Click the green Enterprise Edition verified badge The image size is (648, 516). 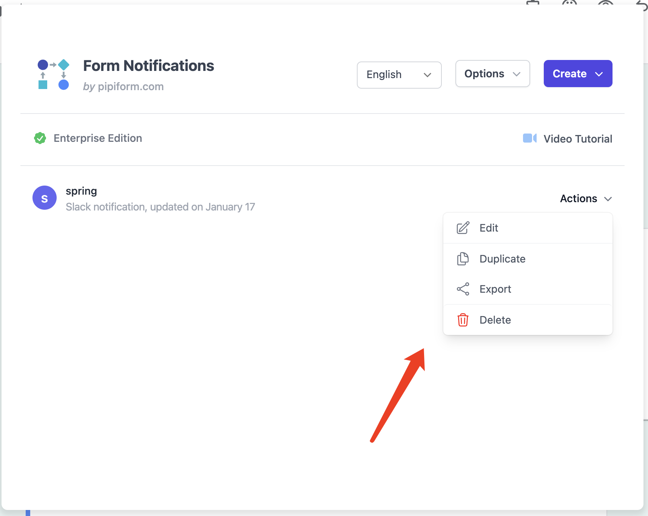40,138
